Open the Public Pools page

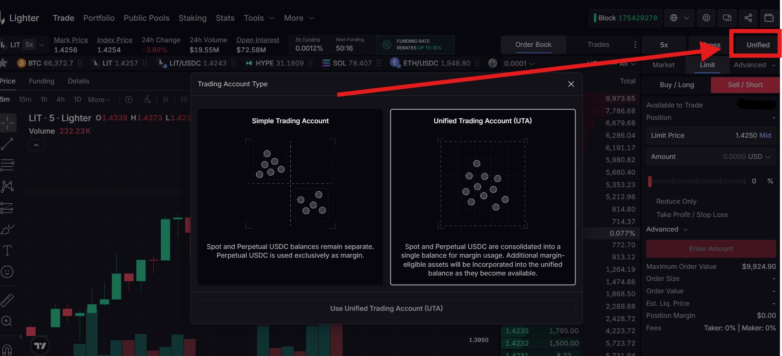tap(147, 18)
